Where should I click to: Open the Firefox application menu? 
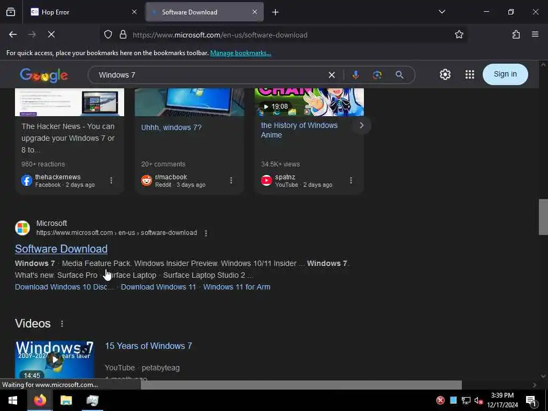[535, 34]
